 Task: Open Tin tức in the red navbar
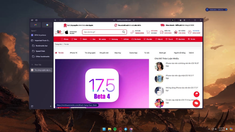(x=191, y=39)
